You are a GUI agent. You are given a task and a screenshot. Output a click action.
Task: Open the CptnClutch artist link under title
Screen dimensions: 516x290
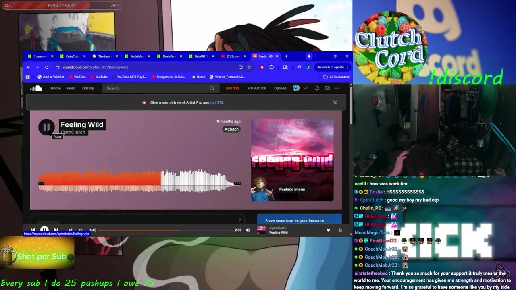click(x=73, y=132)
